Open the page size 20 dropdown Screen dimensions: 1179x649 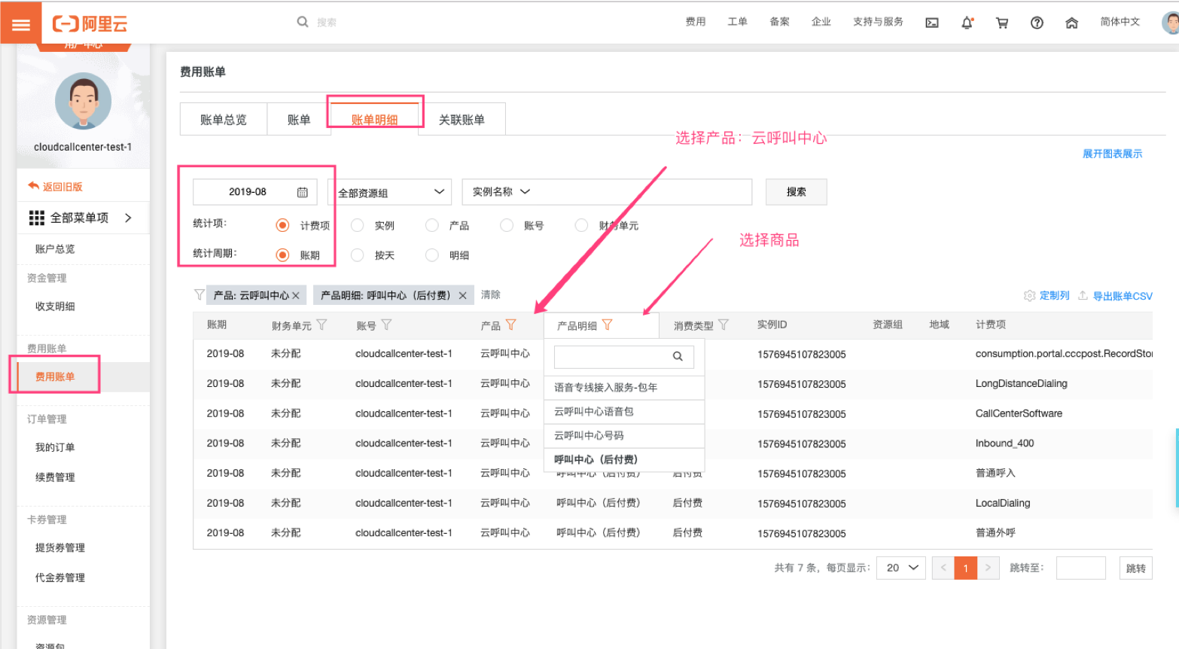coord(901,568)
